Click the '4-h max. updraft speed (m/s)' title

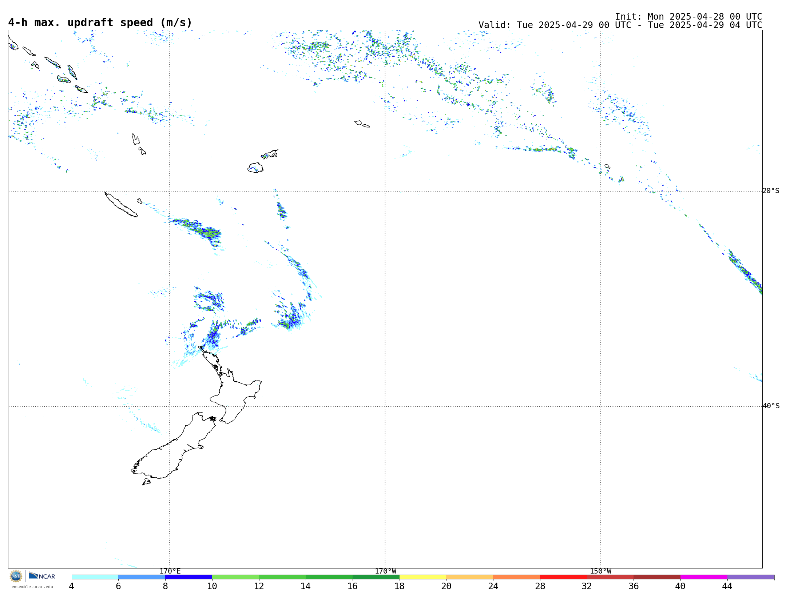pyautogui.click(x=100, y=23)
